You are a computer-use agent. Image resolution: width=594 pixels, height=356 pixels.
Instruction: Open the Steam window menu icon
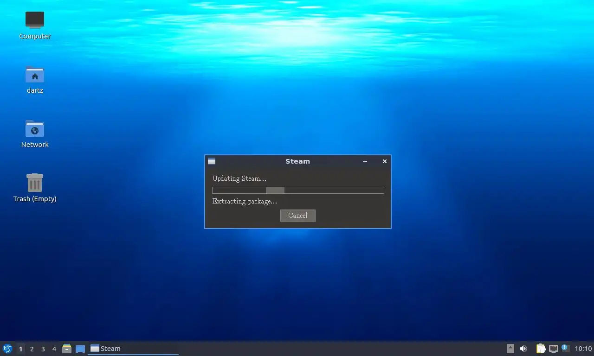212,161
